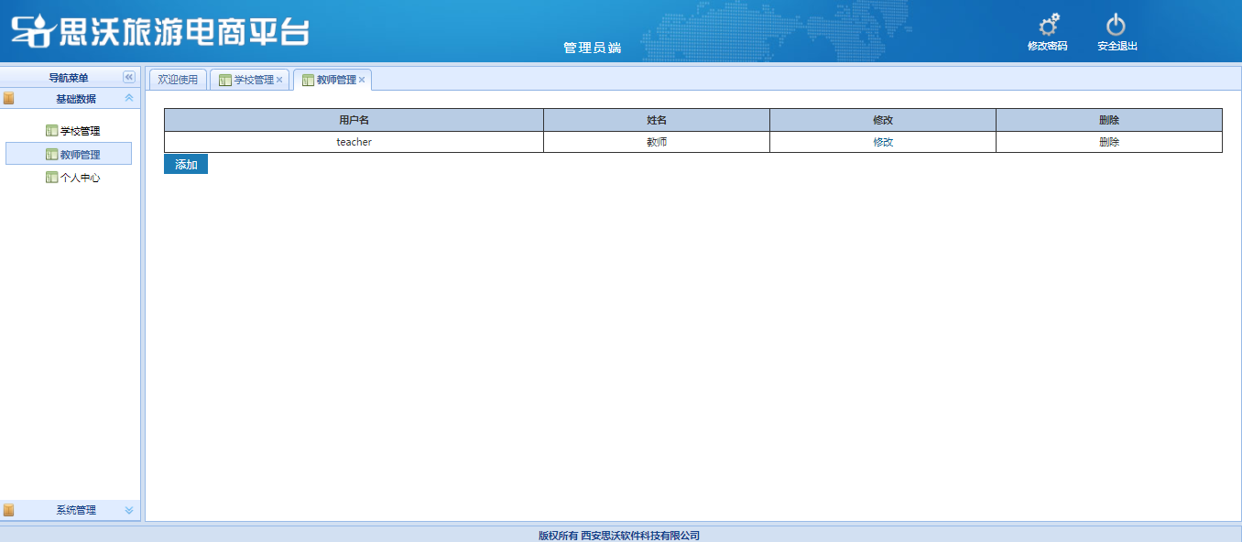Viewport: 1242px width, 542px height.
Task: Open 教师管理 in the sidebar tree
Action: tap(80, 155)
